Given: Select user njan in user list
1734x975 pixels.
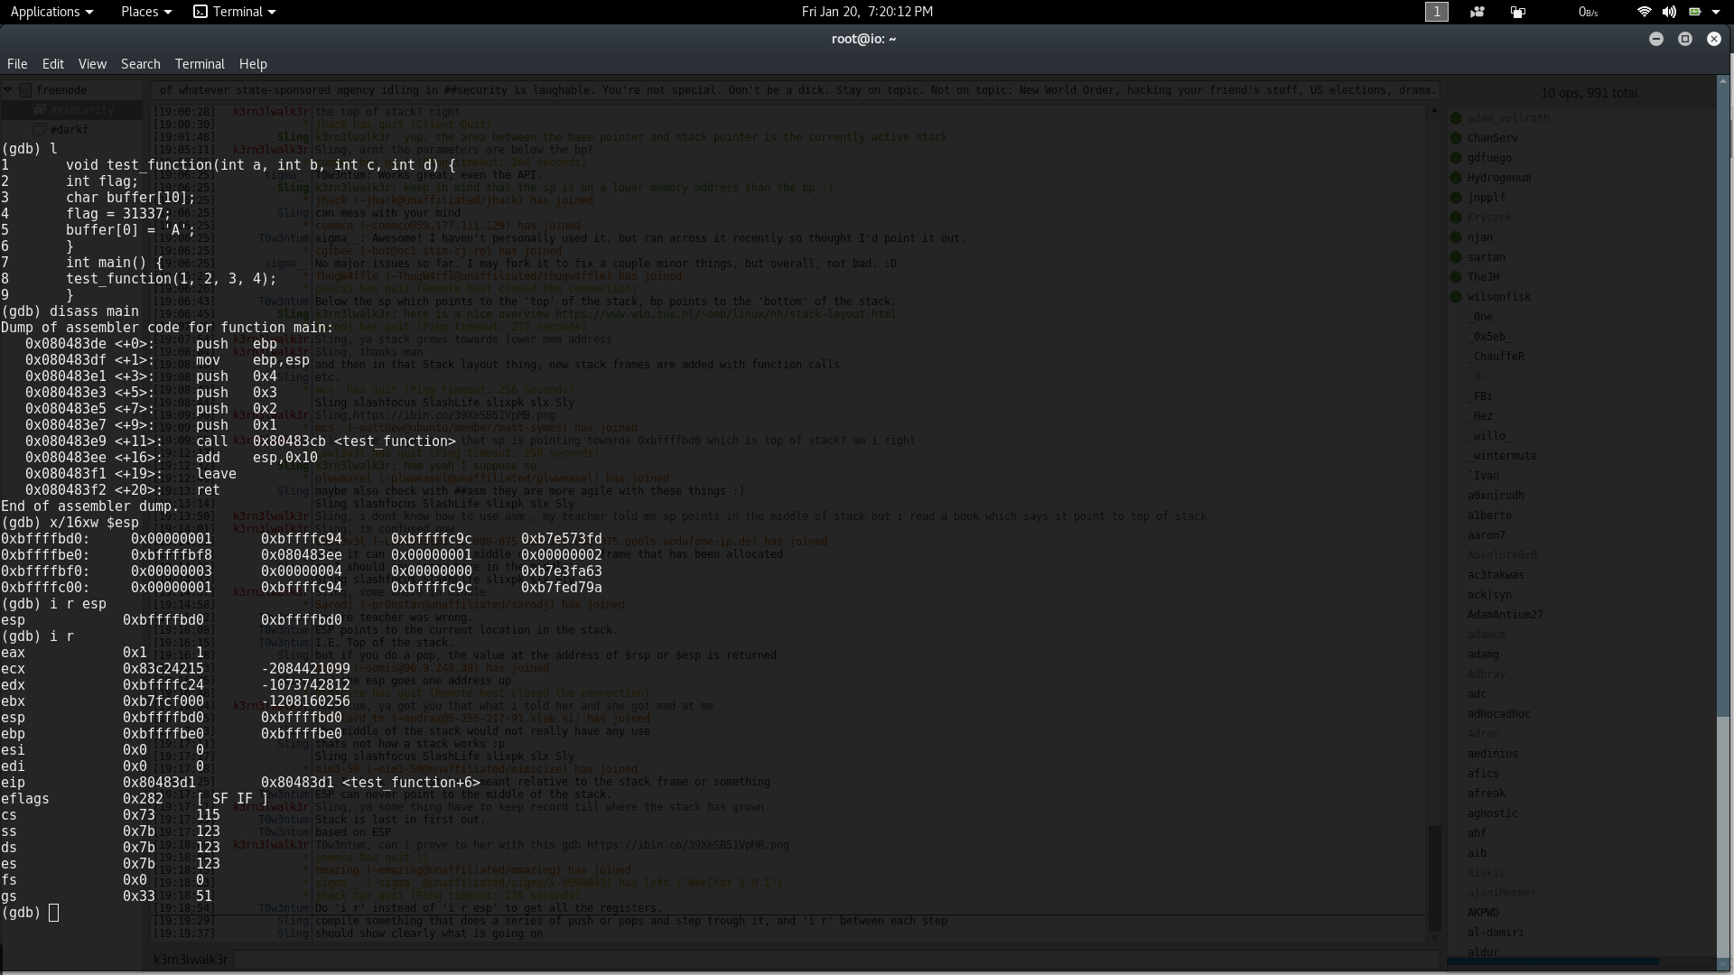Looking at the screenshot, I should (x=1479, y=237).
